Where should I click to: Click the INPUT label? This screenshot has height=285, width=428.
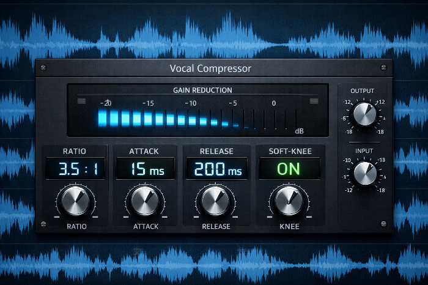point(364,151)
